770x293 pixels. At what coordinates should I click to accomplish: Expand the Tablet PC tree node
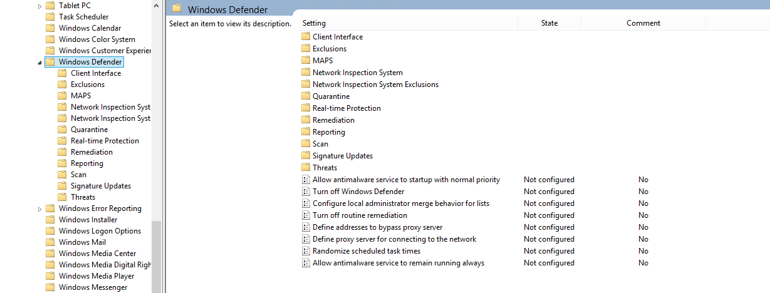tap(40, 6)
